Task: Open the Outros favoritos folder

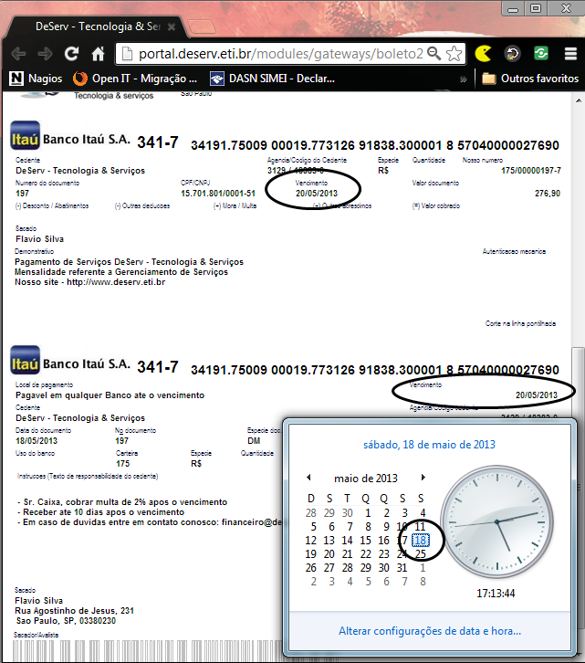Action: (530, 79)
